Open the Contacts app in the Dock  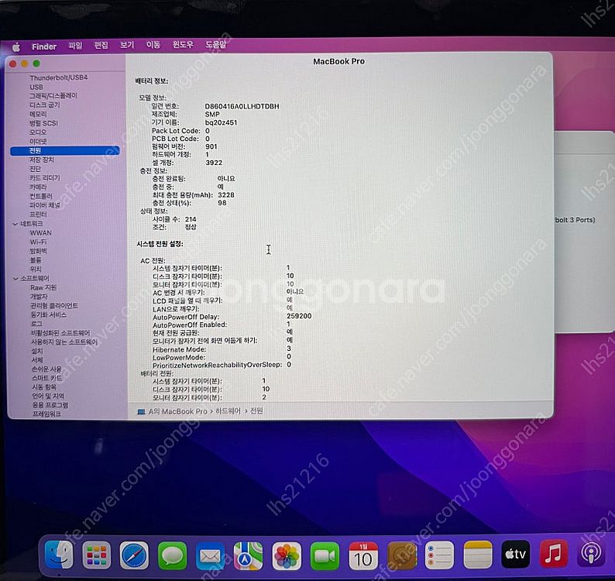402,555
